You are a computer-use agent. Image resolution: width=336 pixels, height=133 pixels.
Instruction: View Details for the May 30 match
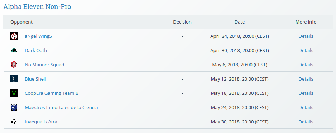[x=306, y=122]
